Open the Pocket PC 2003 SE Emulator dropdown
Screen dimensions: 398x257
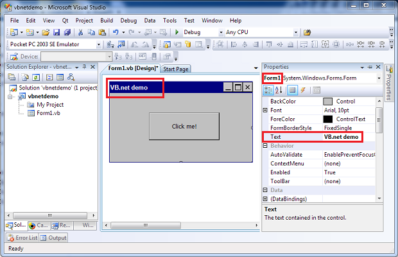pyautogui.click(x=99, y=44)
